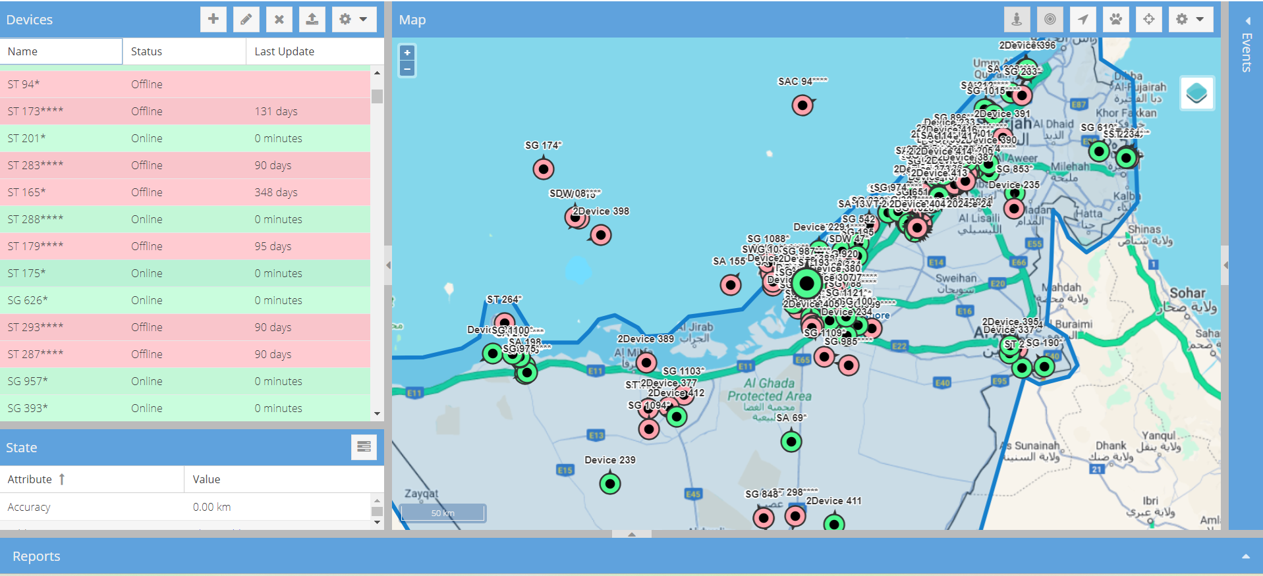This screenshot has height=576, width=1263.
Task: Select device row SG 393*
Action: (x=185, y=408)
